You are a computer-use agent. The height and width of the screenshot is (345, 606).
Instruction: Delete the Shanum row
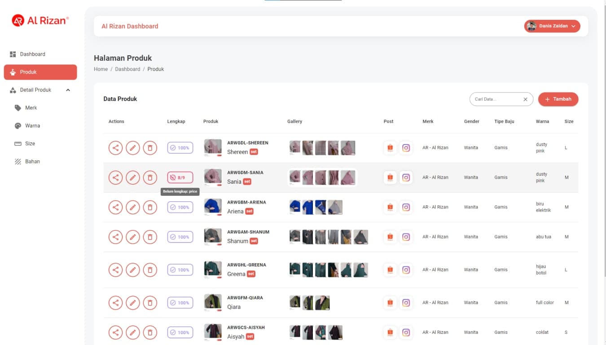(x=150, y=237)
